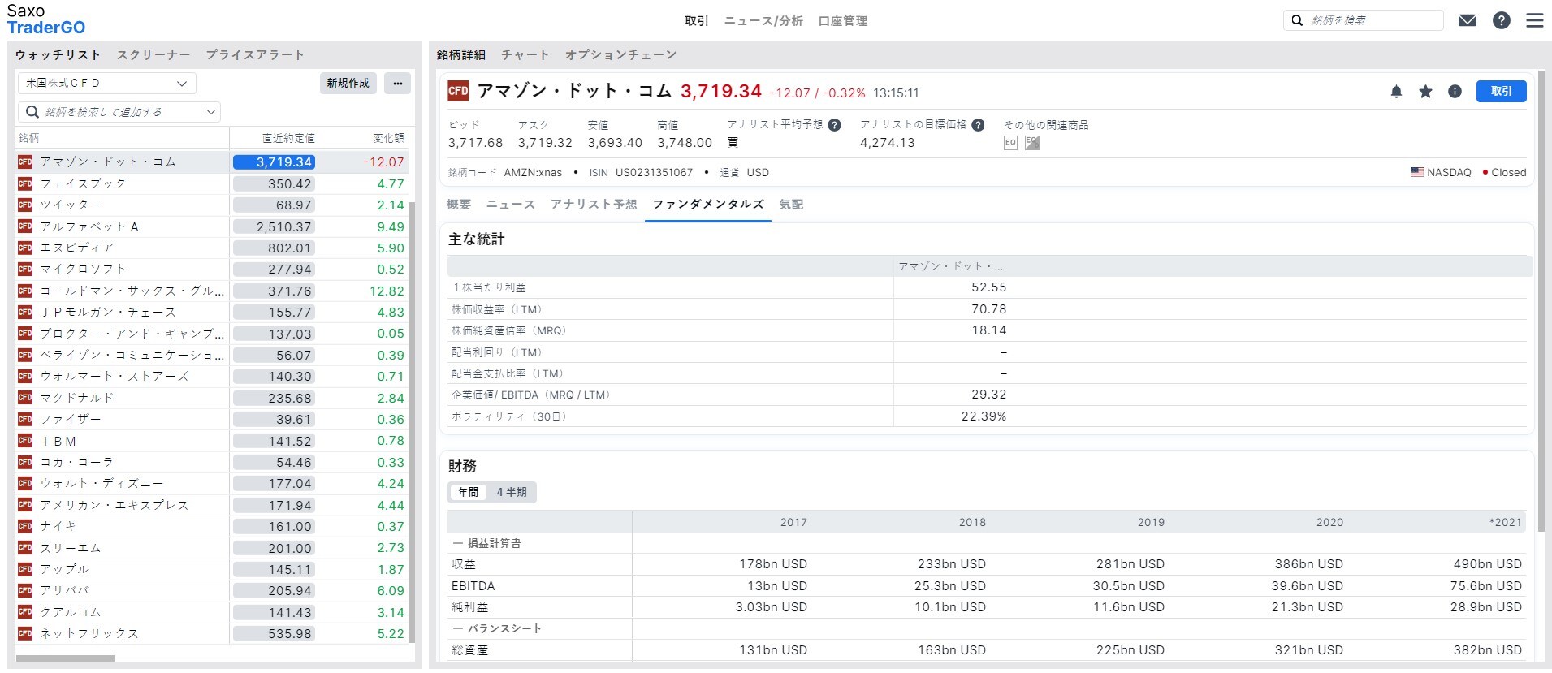The width and height of the screenshot is (1552, 673).
Task: Click the 銘柄 column header
Action: pyautogui.click(x=28, y=138)
